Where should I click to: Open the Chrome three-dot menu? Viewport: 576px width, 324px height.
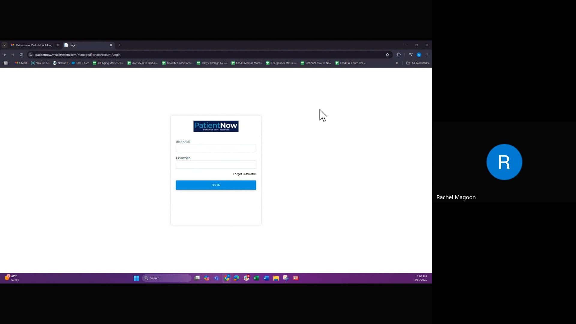click(x=427, y=55)
